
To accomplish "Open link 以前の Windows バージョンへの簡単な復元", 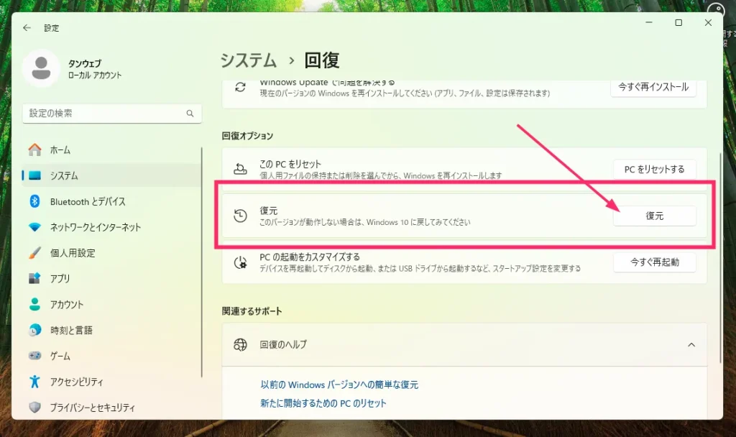I will [x=339, y=385].
